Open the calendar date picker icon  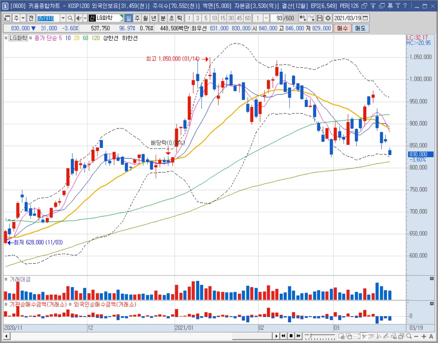pyautogui.click(x=366, y=18)
